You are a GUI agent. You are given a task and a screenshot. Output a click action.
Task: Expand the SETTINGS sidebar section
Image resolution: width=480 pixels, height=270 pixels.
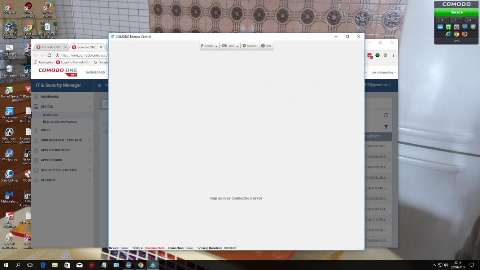pyautogui.click(x=62, y=180)
